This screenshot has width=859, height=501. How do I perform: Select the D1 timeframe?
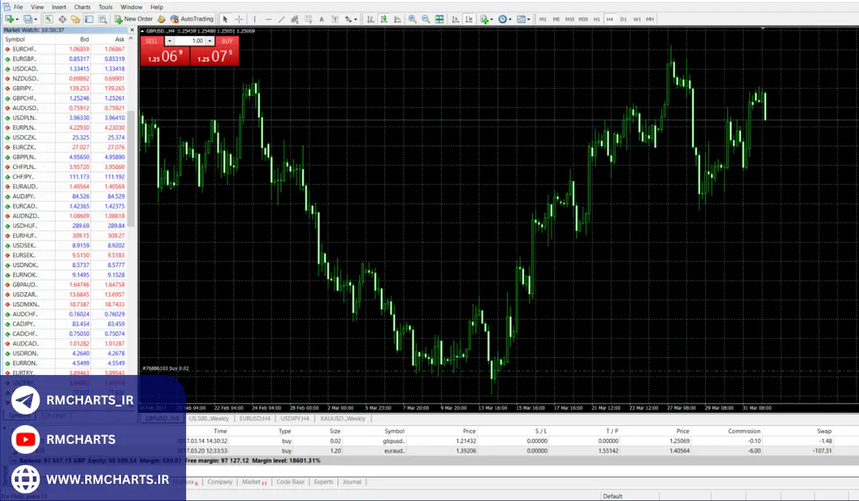point(623,19)
